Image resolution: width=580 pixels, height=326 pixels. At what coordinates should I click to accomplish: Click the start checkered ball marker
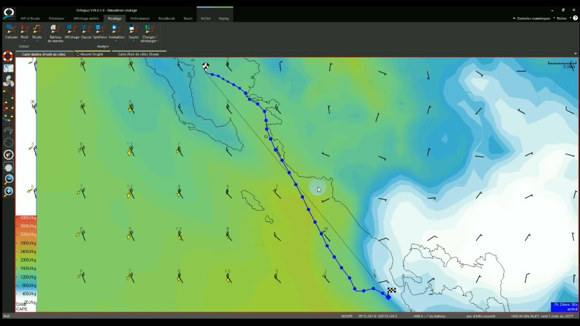(x=206, y=67)
